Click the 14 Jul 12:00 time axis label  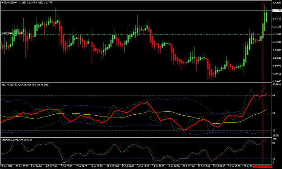pos(143,166)
